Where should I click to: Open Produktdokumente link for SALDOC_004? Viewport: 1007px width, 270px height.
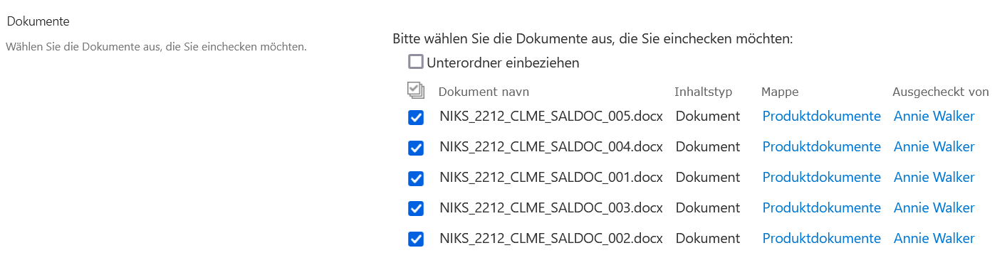[821, 147]
